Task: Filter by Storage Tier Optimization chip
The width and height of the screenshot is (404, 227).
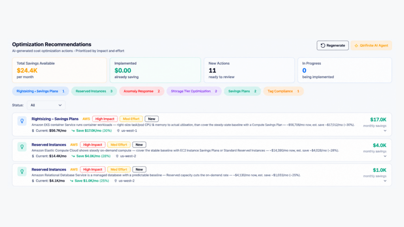Action: tap(194, 91)
